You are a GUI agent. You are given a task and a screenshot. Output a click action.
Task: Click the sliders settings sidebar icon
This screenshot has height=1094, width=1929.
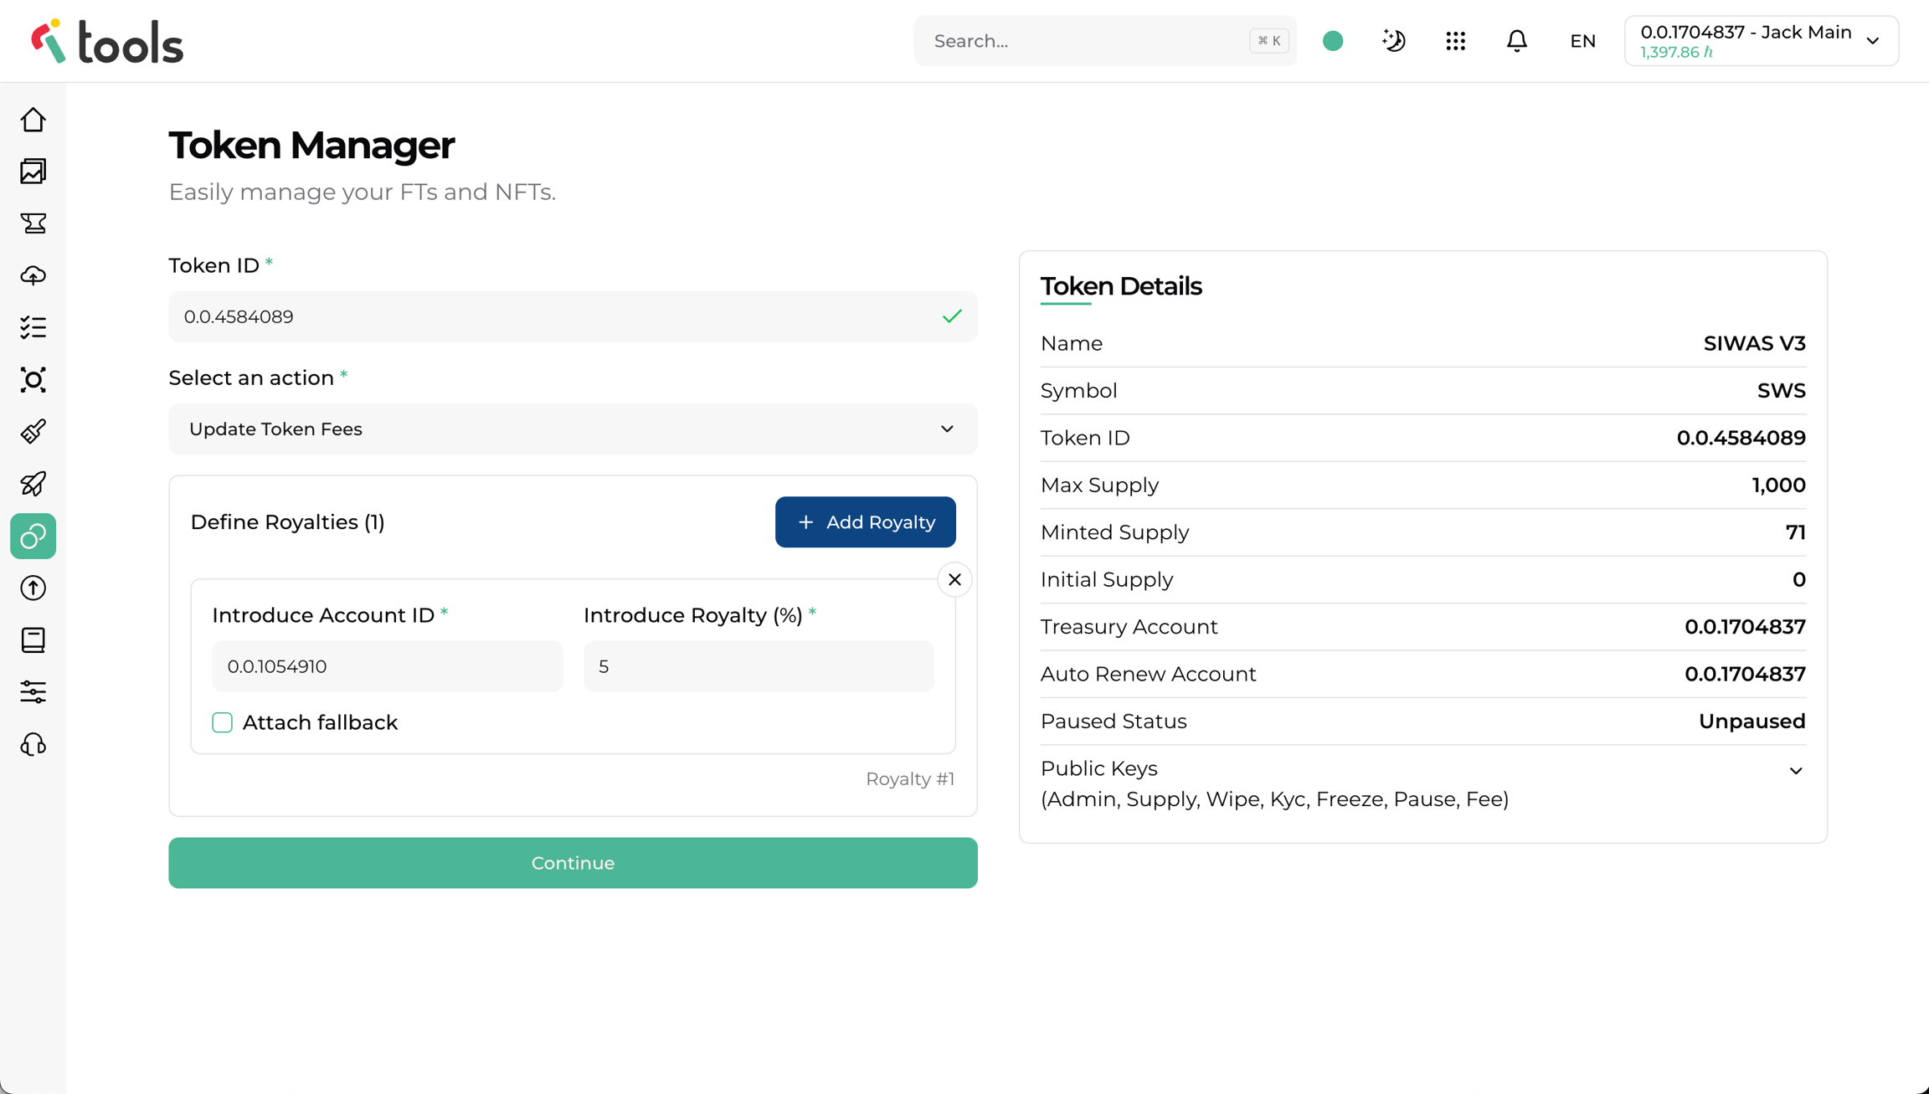click(33, 692)
